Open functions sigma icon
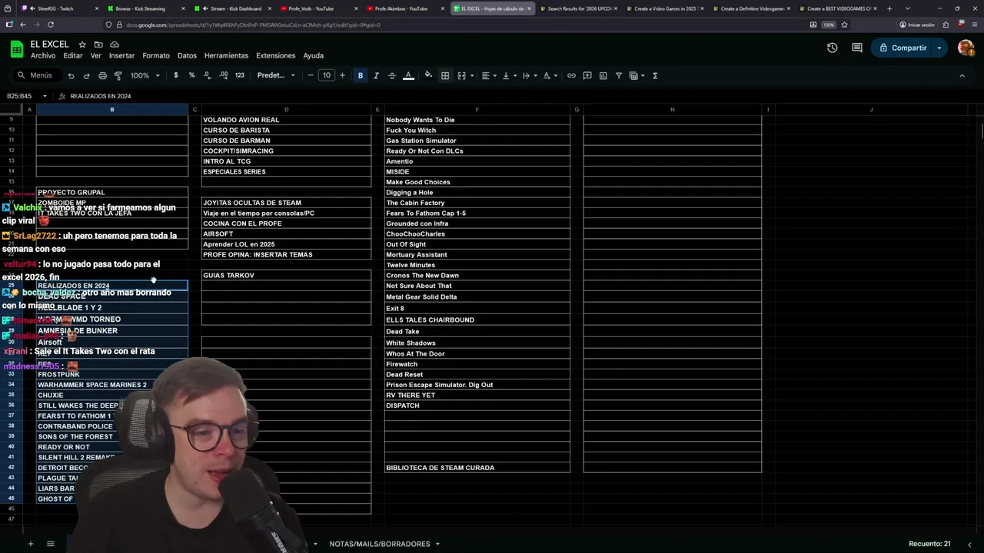The image size is (984, 553). tap(655, 75)
